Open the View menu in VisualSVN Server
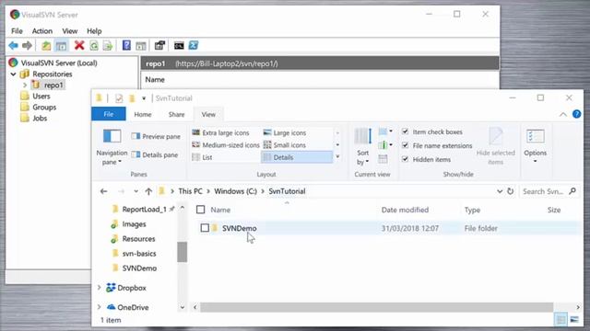Screen dimensions: 590x331 click(x=70, y=31)
